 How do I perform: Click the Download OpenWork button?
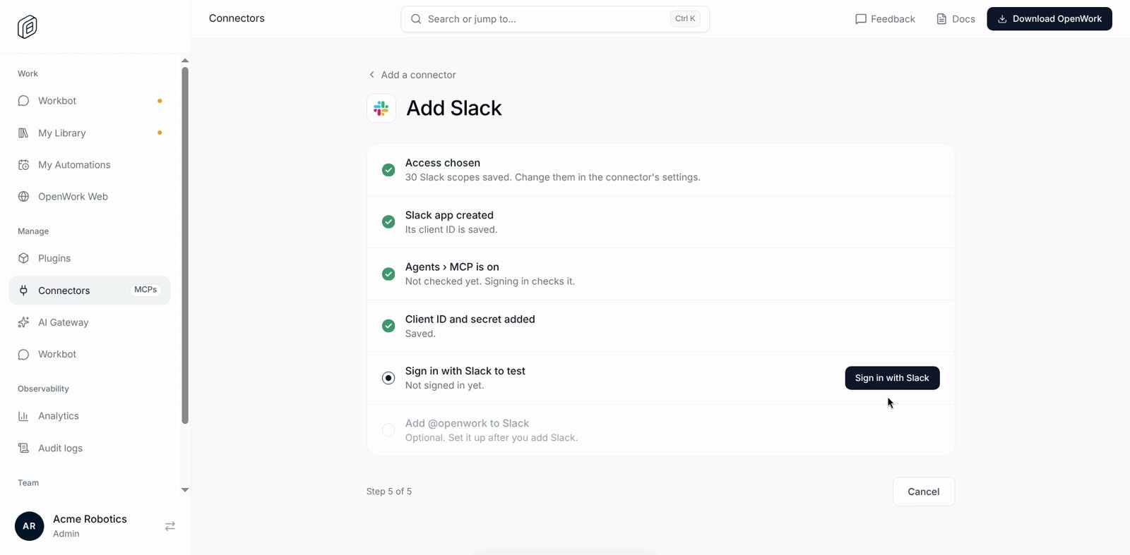pyautogui.click(x=1049, y=19)
